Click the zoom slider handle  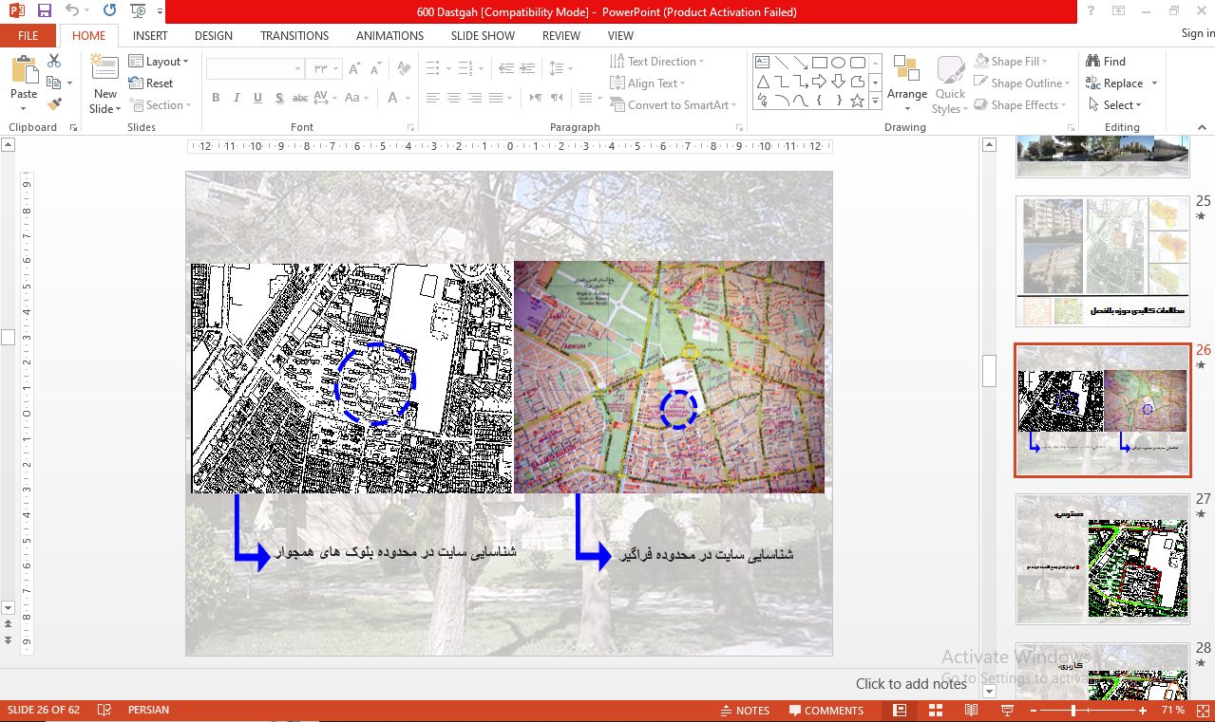pyautogui.click(x=1073, y=711)
